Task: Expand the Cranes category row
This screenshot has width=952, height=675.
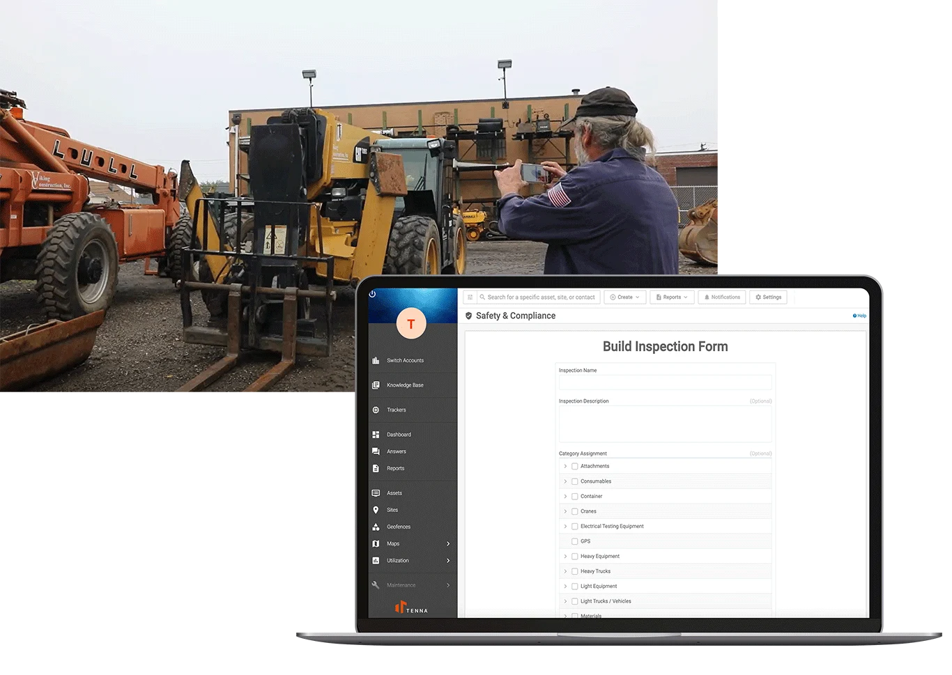Action: [x=565, y=511]
